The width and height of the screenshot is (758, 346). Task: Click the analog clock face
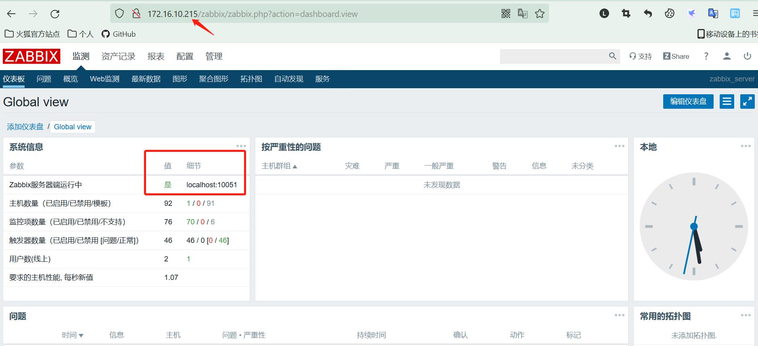tap(694, 226)
